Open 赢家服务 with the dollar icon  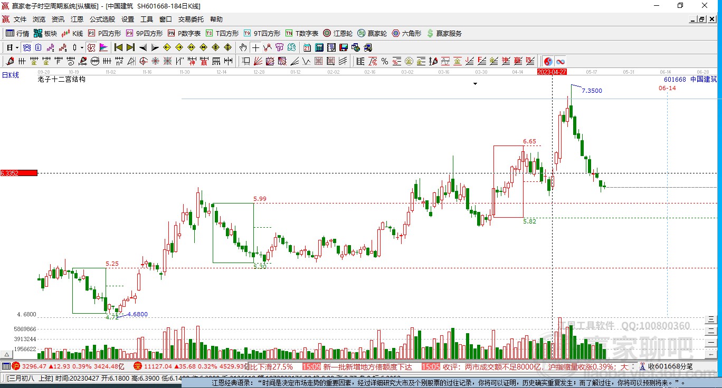coord(444,33)
